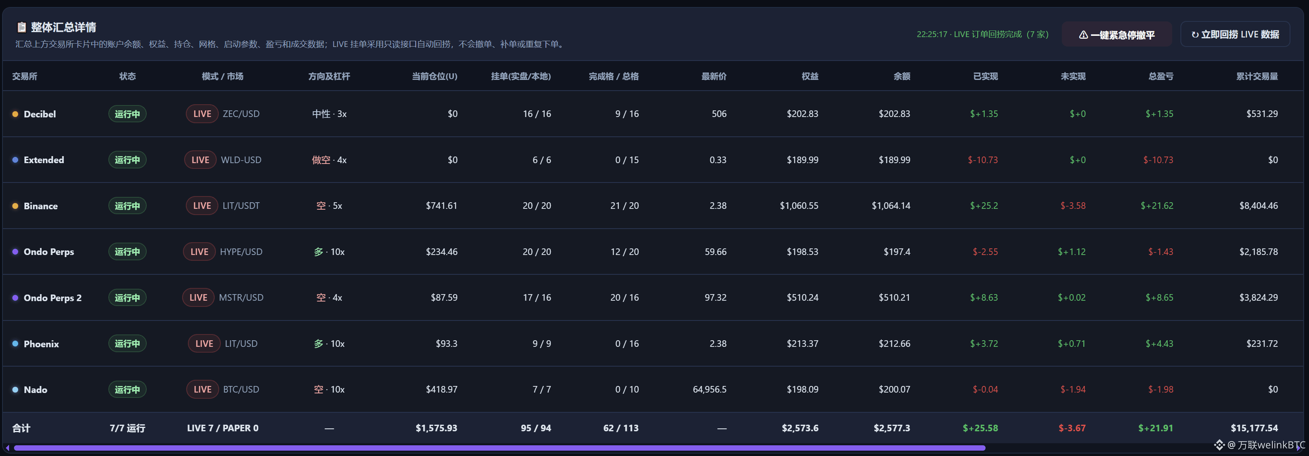
Task: Click the purple dot beside Ondo Perps 2
Action: coord(15,298)
